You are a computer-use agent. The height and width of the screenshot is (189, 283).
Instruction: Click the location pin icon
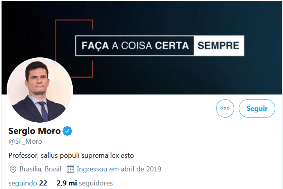coord(13,169)
